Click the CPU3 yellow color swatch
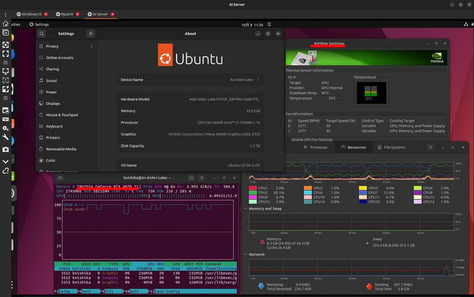Screen dimensions: 474x297 [363, 188]
